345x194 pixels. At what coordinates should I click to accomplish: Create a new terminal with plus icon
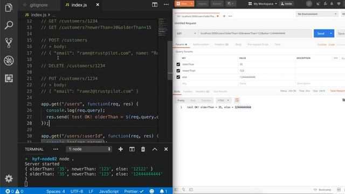tap(121, 149)
